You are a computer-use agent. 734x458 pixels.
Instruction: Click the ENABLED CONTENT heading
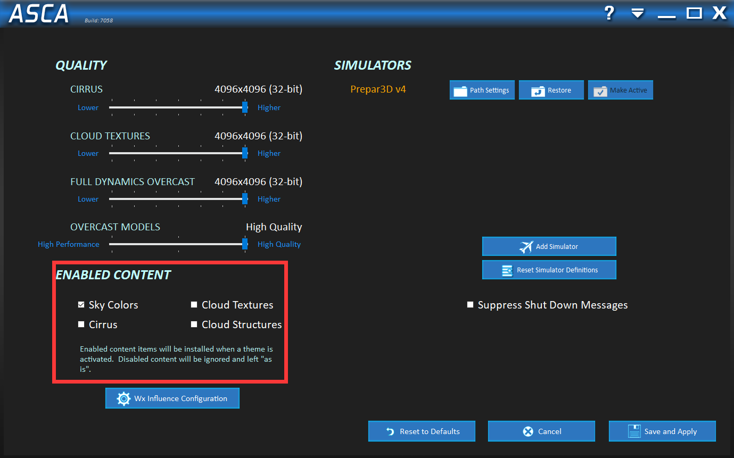tap(113, 275)
